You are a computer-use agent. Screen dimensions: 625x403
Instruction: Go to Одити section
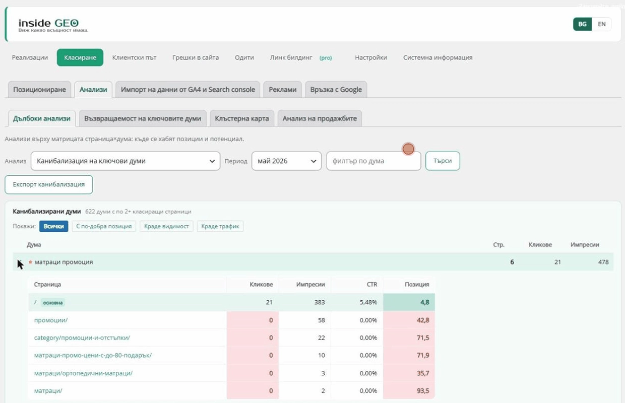[x=244, y=57]
